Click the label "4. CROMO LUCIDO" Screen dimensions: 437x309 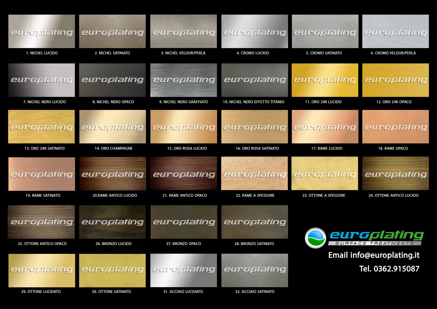(x=253, y=53)
